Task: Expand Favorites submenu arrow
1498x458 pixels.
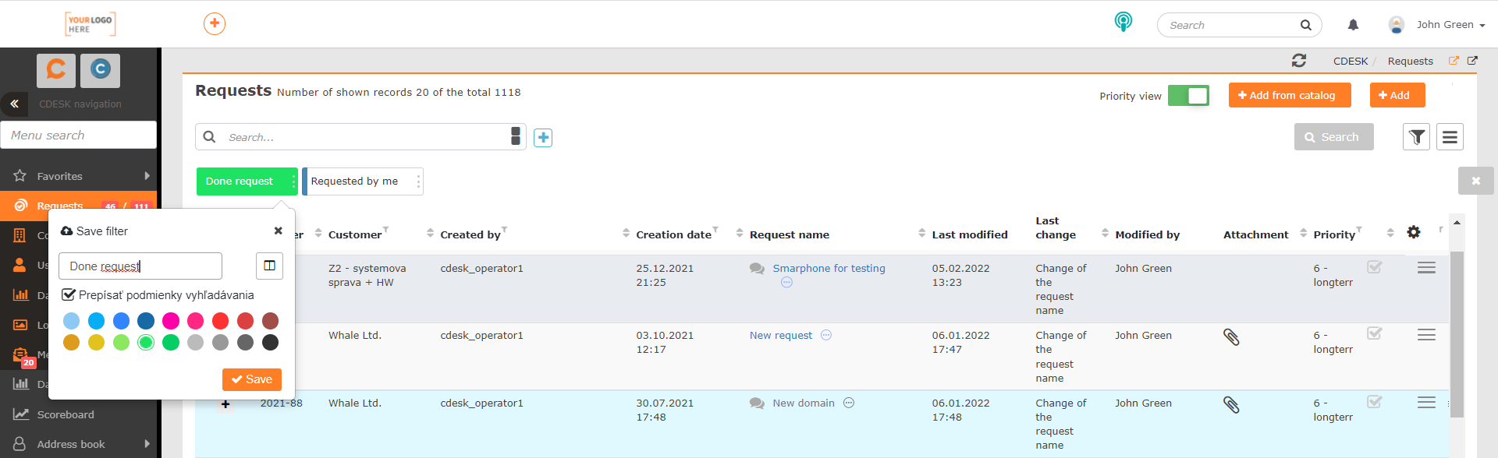Action: (x=147, y=176)
